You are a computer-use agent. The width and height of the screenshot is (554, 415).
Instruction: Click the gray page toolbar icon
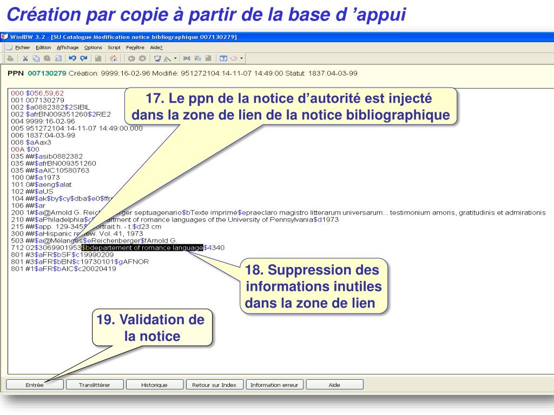[208, 58]
